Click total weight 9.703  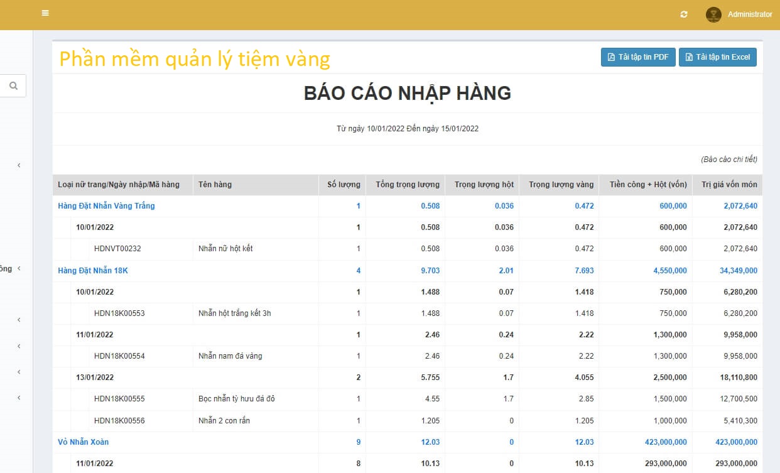pyautogui.click(x=430, y=271)
